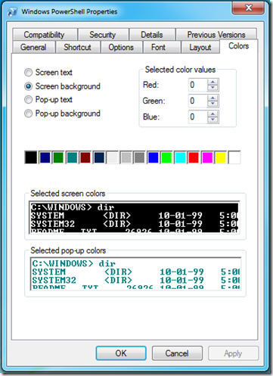Pick the cyan color swatch
Viewport: 273px width, 376px height.
(180, 157)
